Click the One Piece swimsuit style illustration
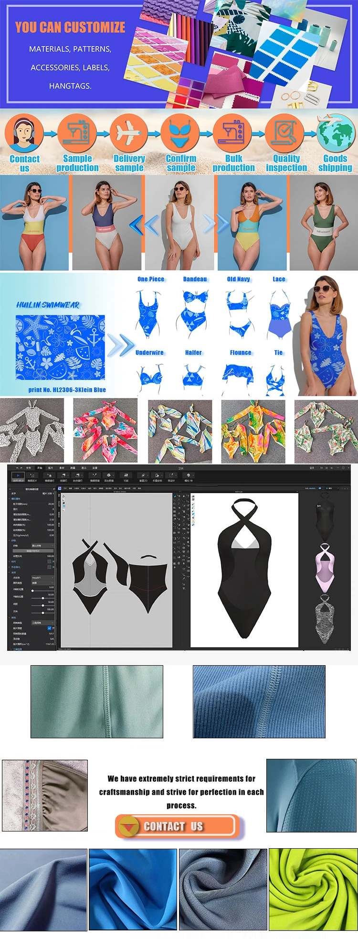The image size is (358, 939). [149, 314]
